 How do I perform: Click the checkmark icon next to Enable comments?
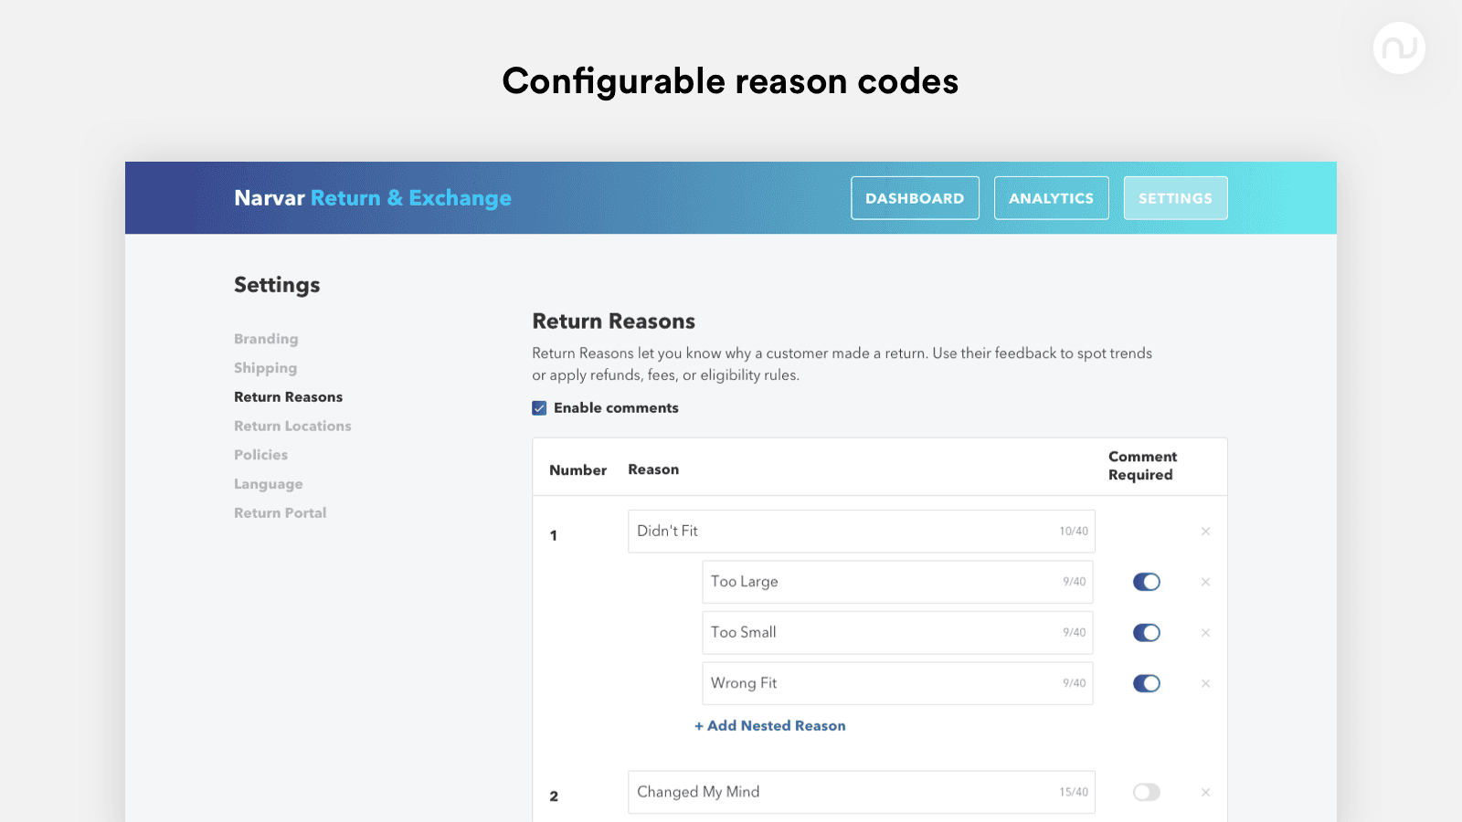pyautogui.click(x=539, y=407)
